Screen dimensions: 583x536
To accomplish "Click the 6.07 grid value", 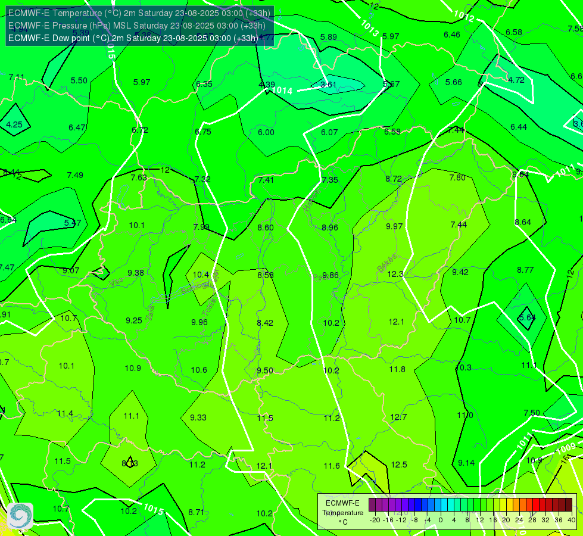I will 329,132.
